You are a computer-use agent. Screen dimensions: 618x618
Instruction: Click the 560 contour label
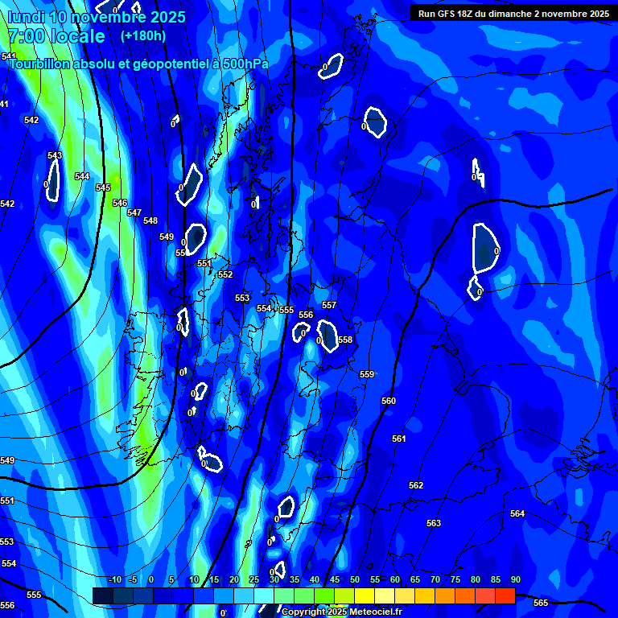point(389,401)
